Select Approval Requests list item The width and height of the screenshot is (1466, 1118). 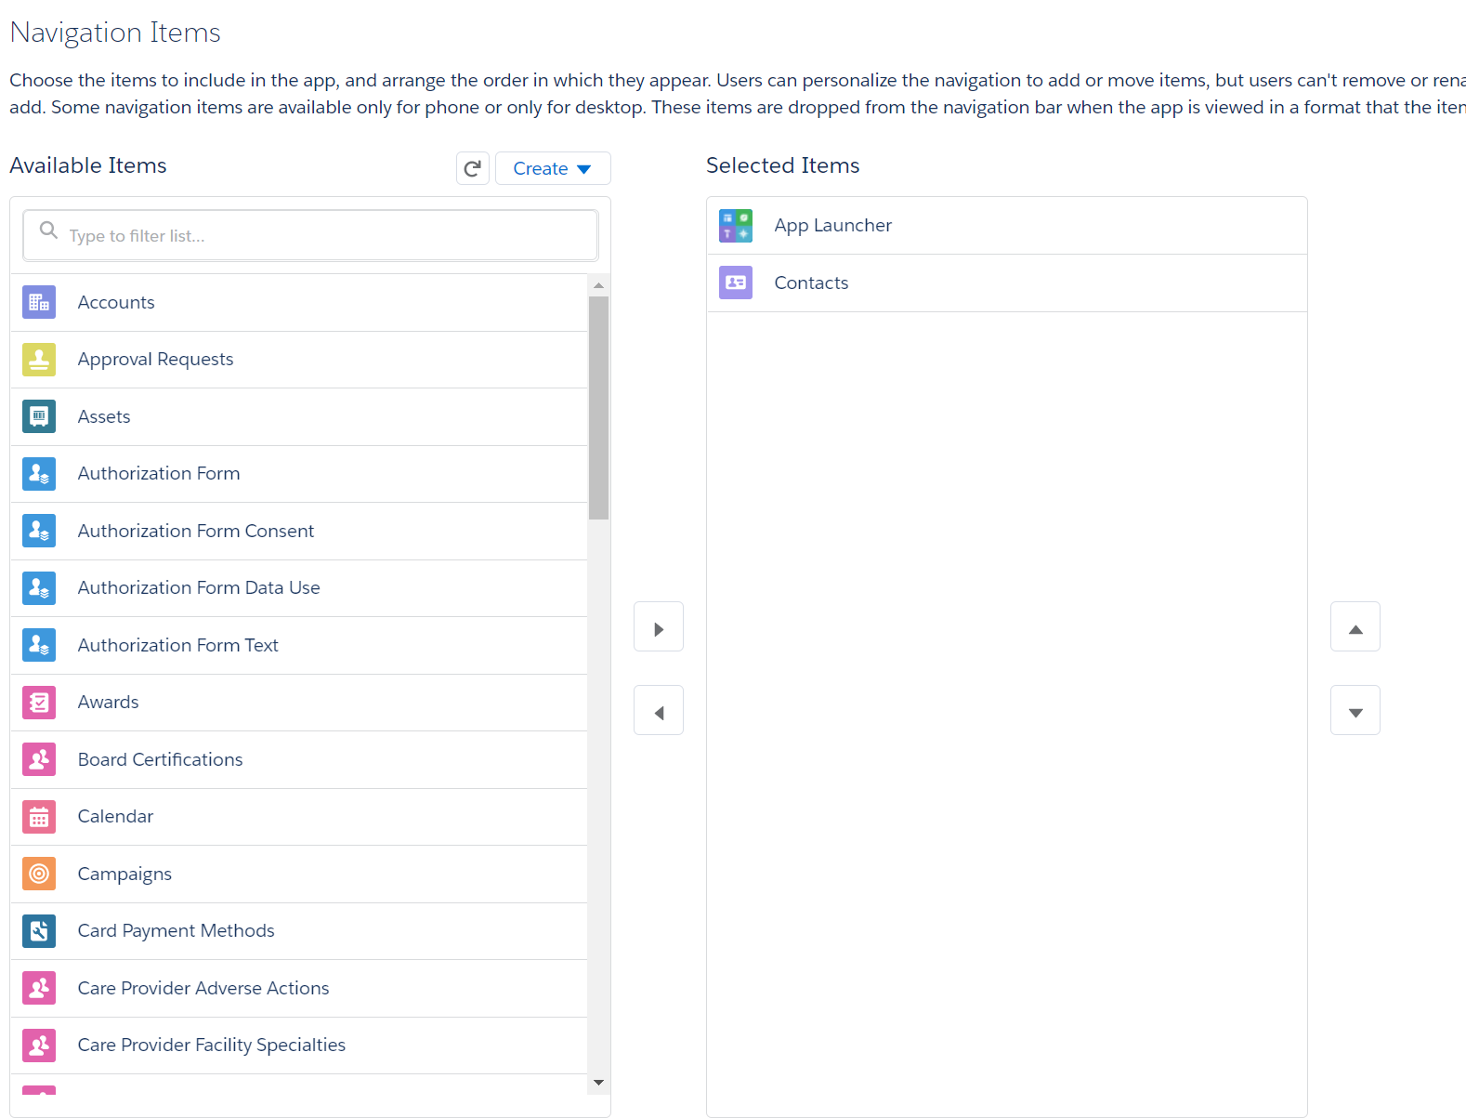[299, 360]
